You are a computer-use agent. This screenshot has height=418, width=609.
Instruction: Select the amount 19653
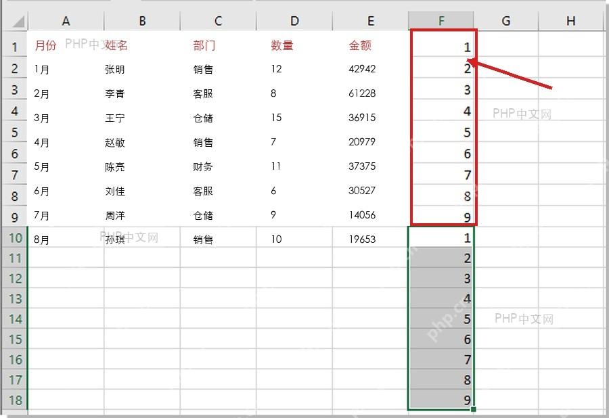[x=362, y=239]
